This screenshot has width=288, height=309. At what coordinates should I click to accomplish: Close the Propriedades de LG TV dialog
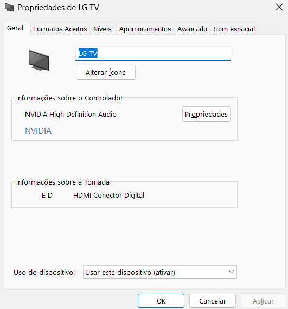click(x=279, y=7)
